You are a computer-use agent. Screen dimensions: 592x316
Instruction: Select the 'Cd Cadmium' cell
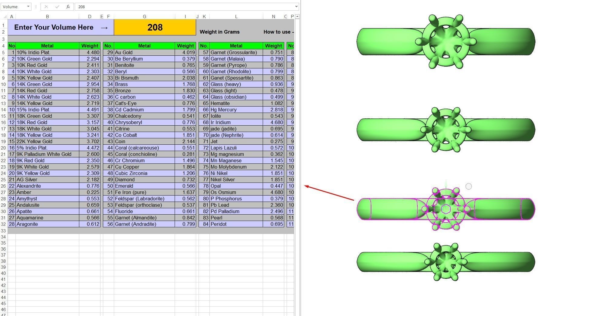point(144,110)
